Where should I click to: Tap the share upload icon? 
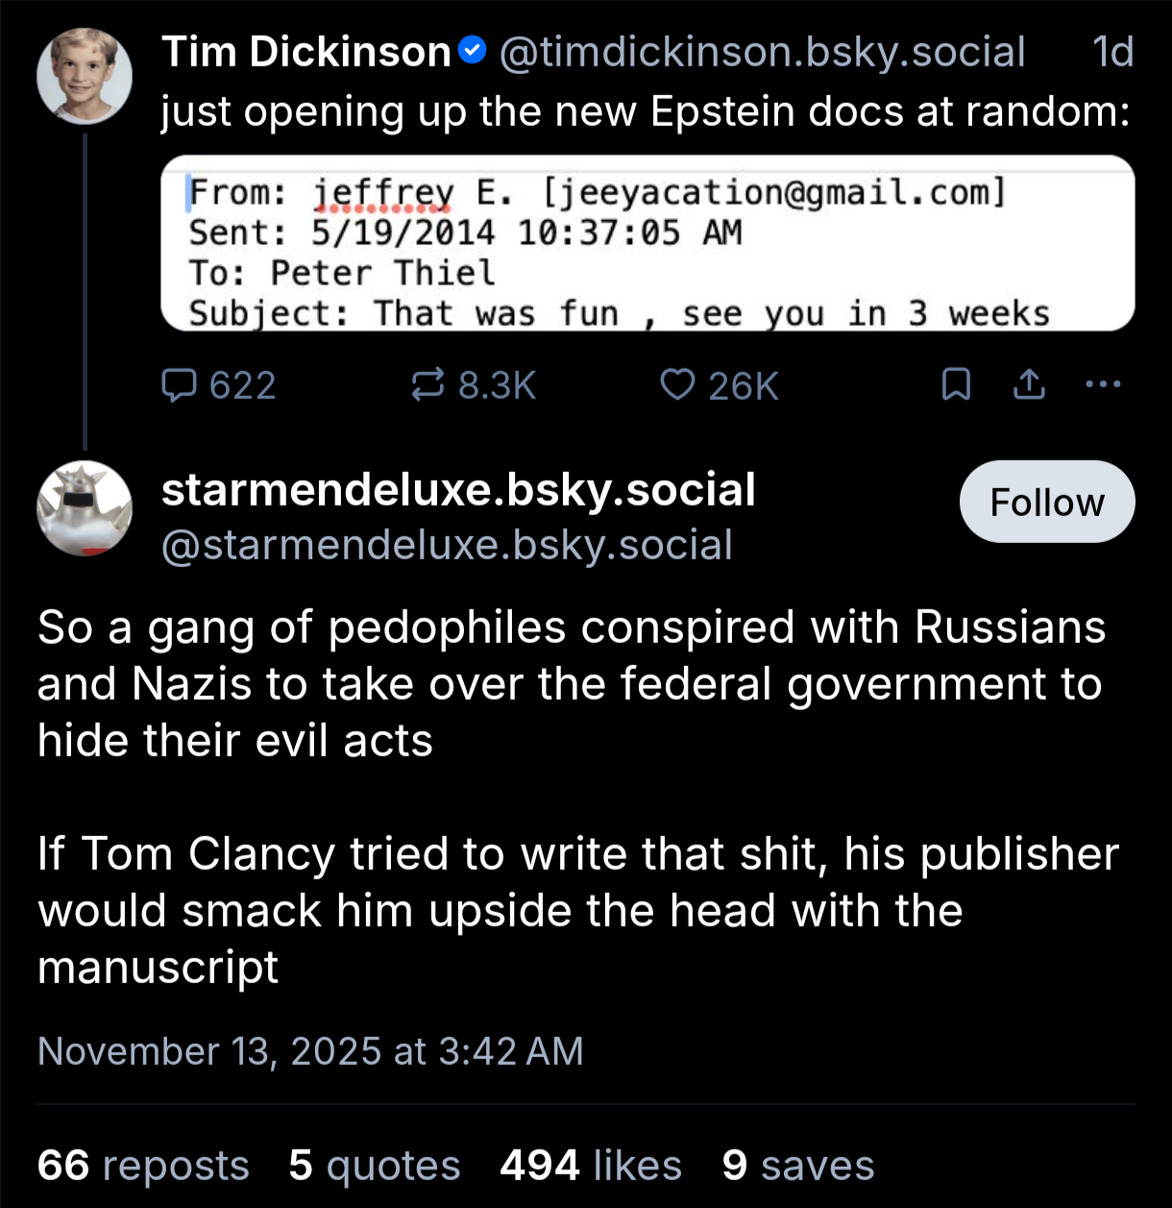[1029, 386]
